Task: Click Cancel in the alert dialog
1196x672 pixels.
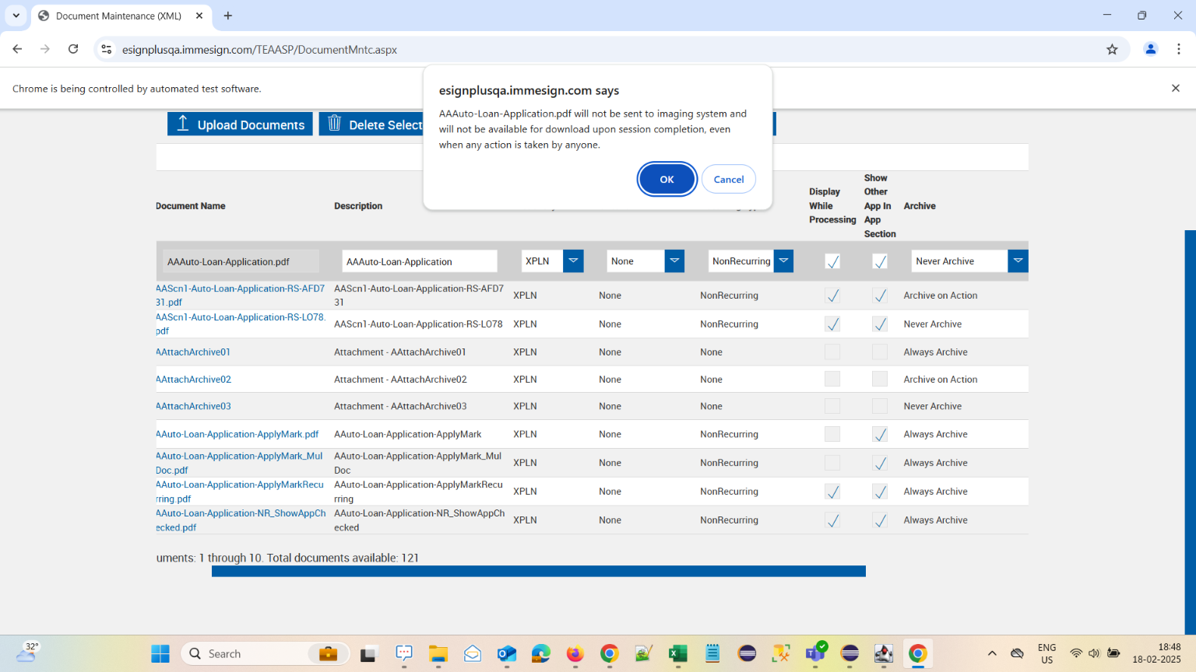Action: point(729,180)
